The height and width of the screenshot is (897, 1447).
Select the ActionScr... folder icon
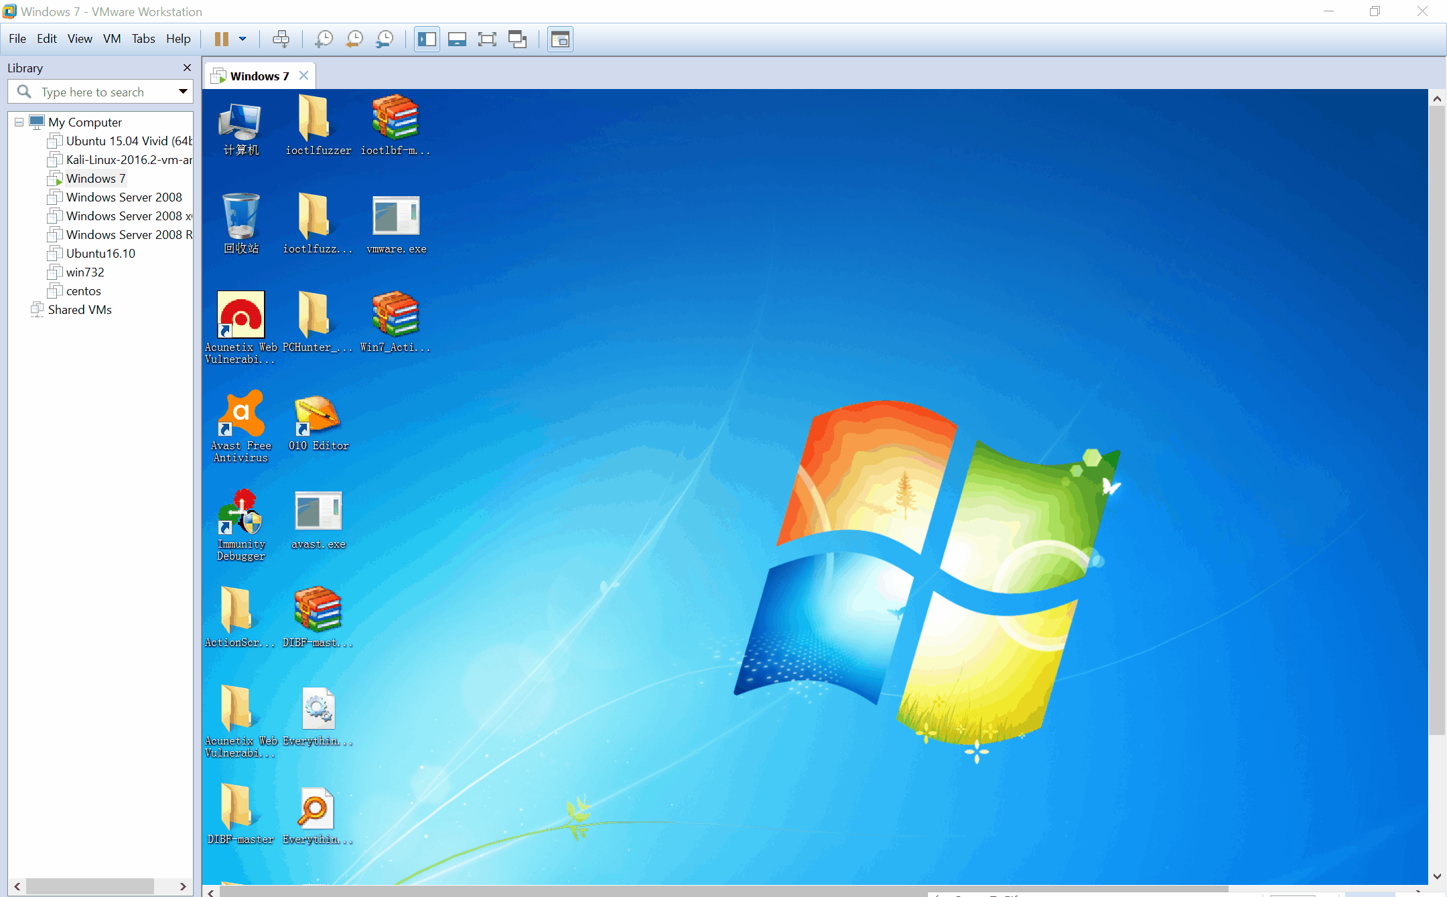point(240,617)
